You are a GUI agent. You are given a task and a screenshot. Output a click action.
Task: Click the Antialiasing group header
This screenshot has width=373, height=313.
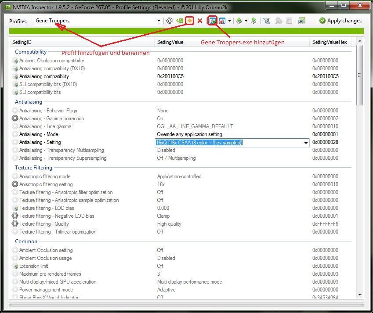click(29, 102)
